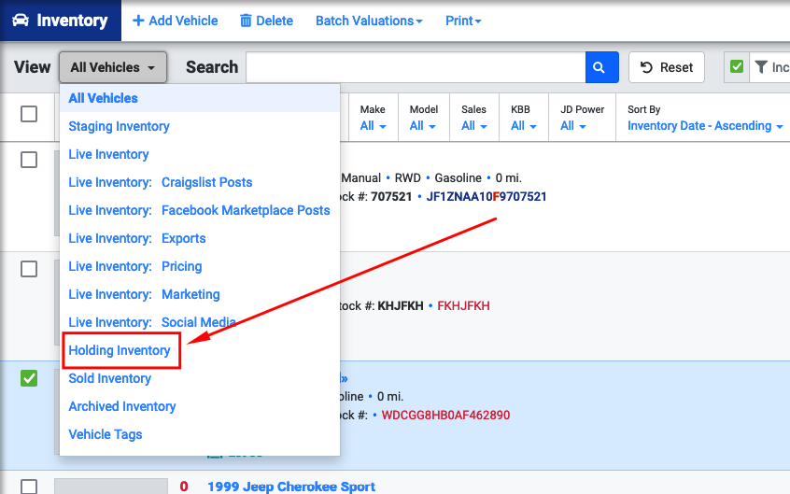
Task: Open the JD Power filter dropdown
Action: (x=573, y=126)
